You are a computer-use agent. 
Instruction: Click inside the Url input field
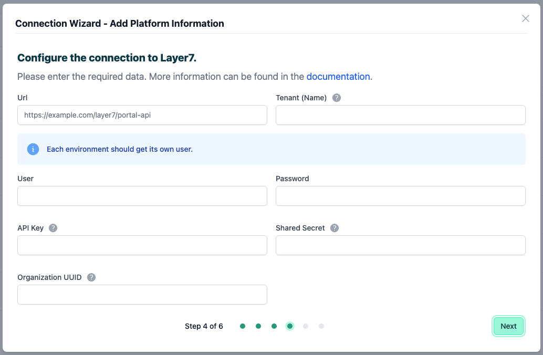[x=142, y=115]
